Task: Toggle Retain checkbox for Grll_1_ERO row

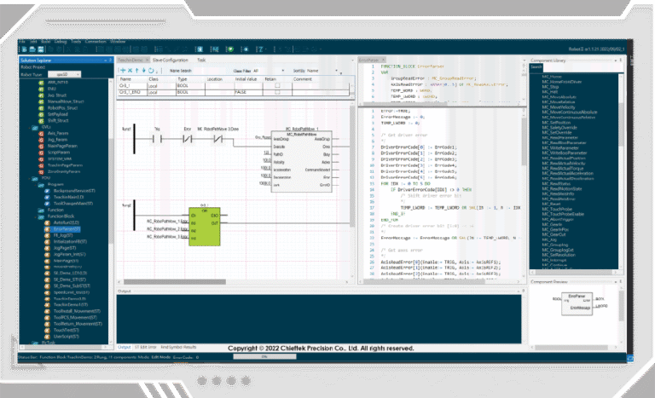Action: coord(277,92)
